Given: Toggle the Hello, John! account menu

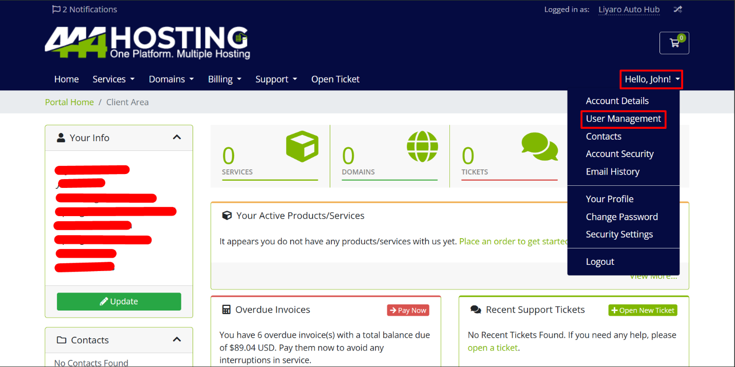Looking at the screenshot, I should (x=651, y=79).
